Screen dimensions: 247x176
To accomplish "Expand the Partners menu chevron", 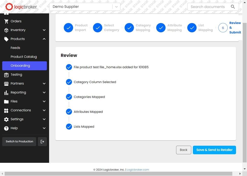I will [44, 84].
